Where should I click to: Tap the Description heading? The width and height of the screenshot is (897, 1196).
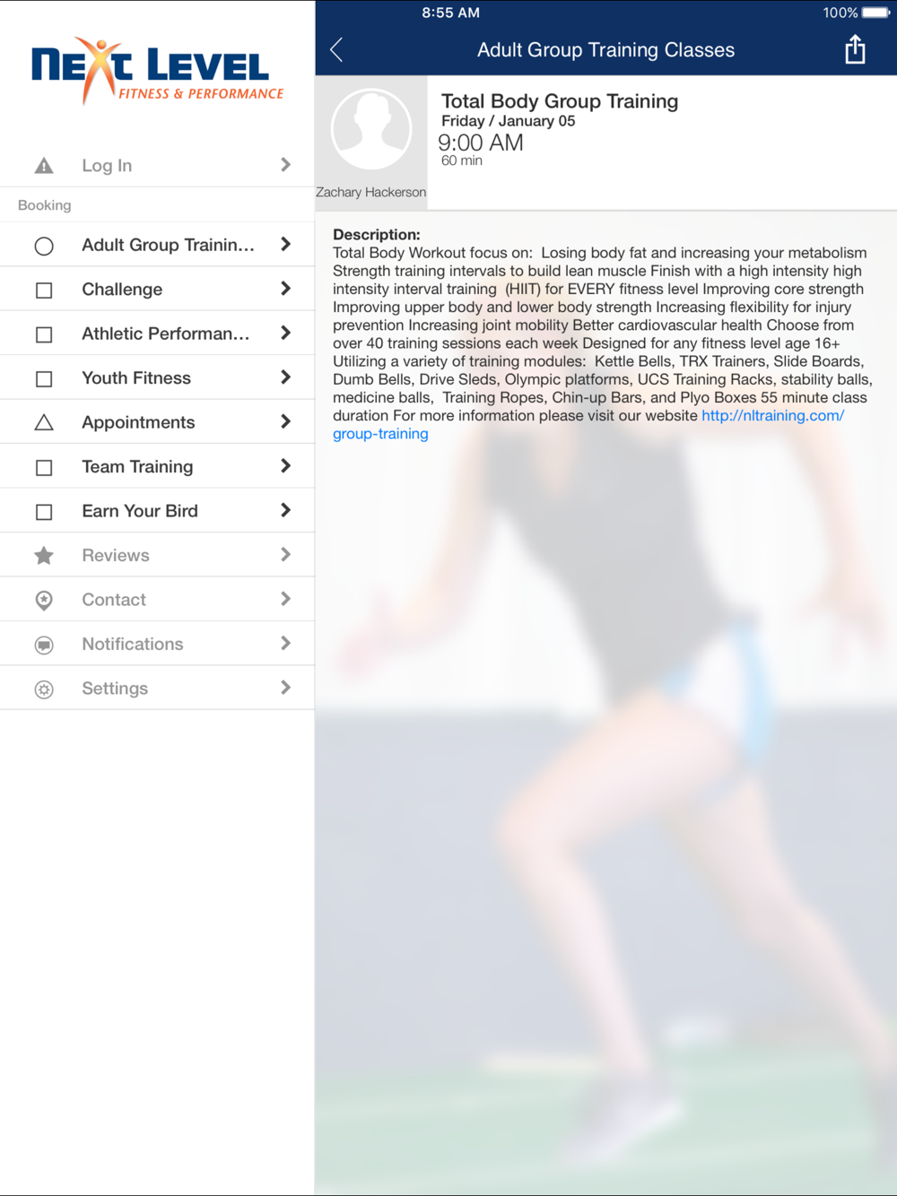(377, 235)
